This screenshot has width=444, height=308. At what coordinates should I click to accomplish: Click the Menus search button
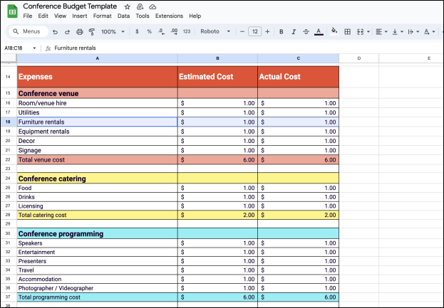click(28, 31)
